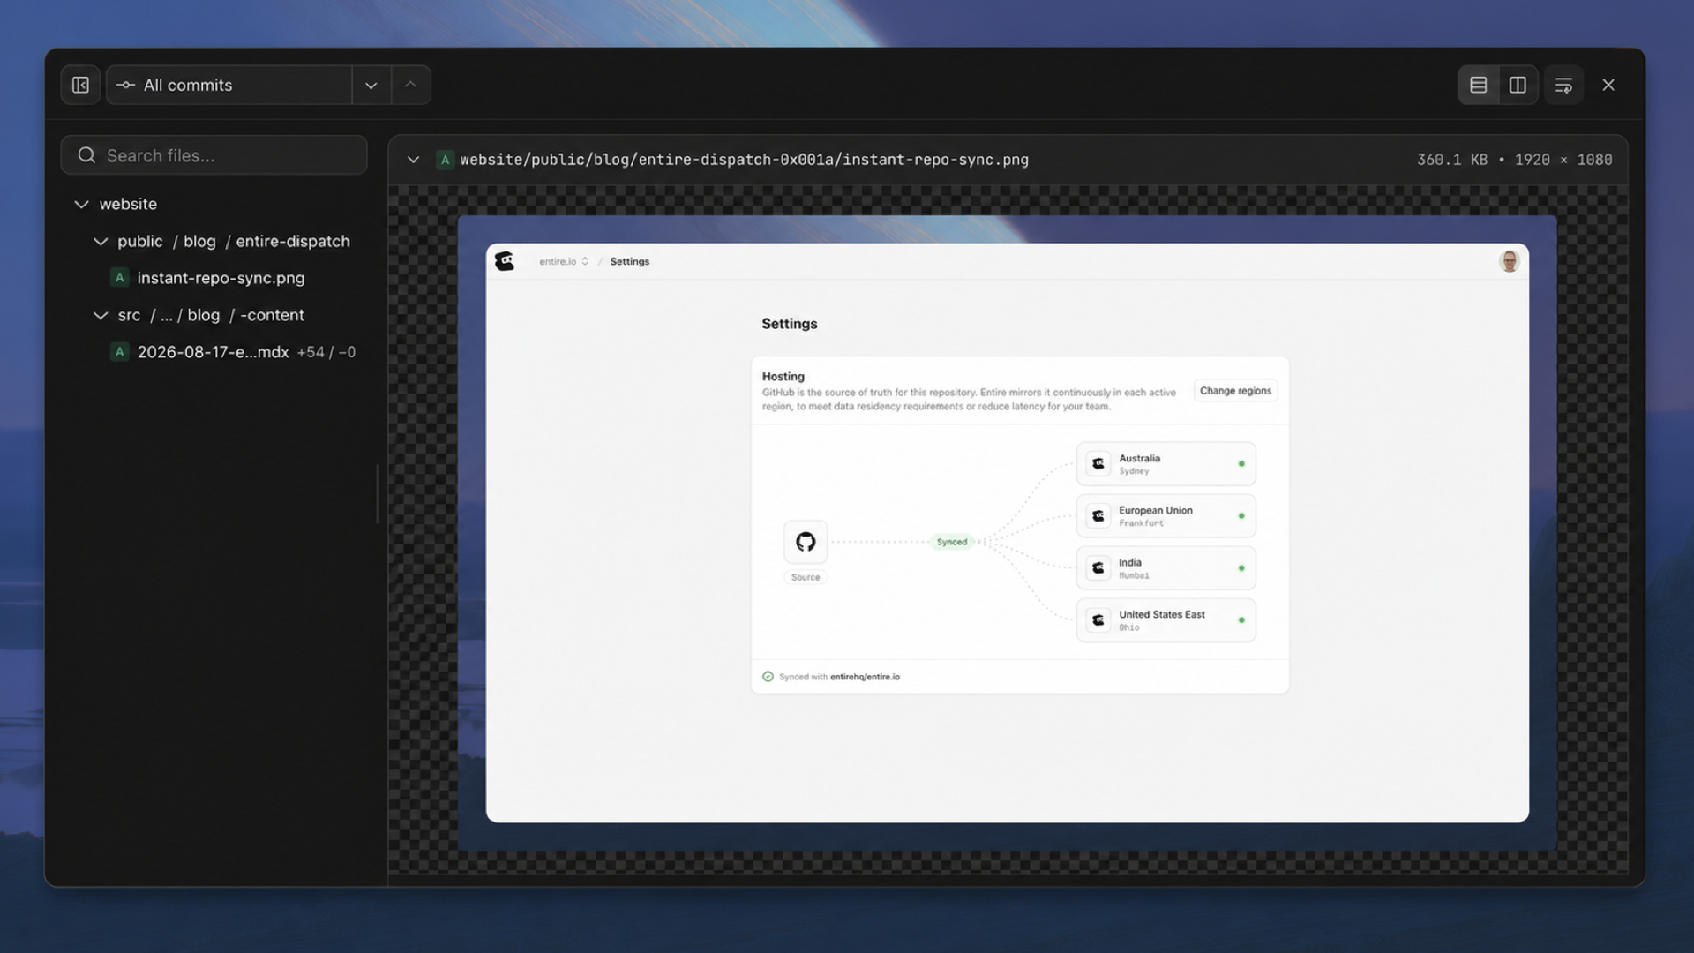Click the +54 / -0 change count

(326, 352)
